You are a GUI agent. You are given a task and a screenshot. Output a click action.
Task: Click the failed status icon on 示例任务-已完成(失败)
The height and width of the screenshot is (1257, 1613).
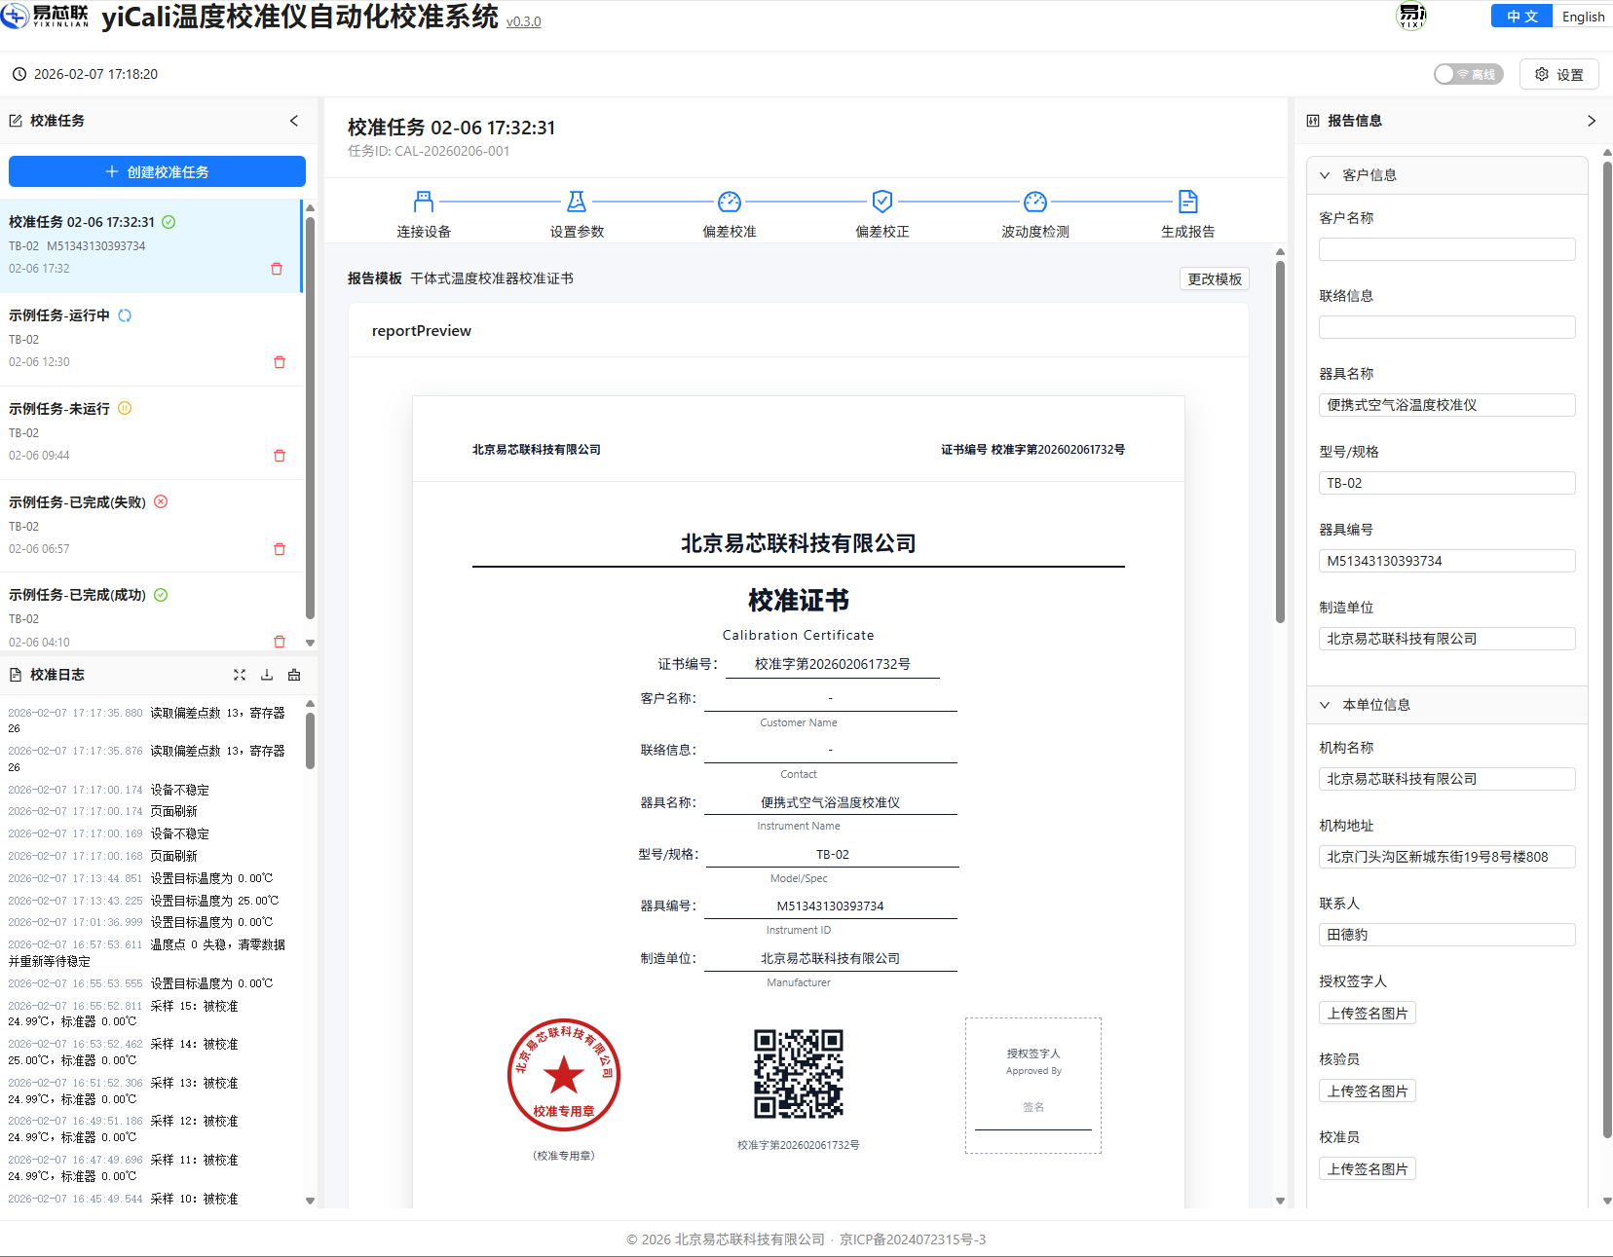point(161,502)
